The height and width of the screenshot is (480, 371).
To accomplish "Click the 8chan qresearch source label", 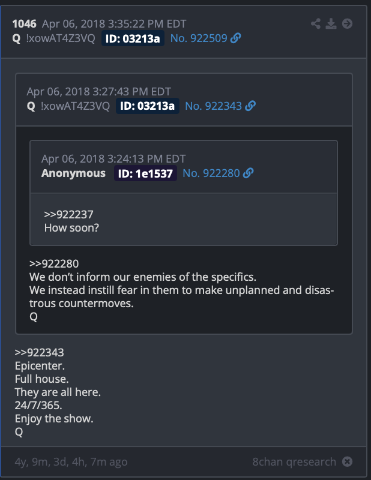I will [294, 461].
